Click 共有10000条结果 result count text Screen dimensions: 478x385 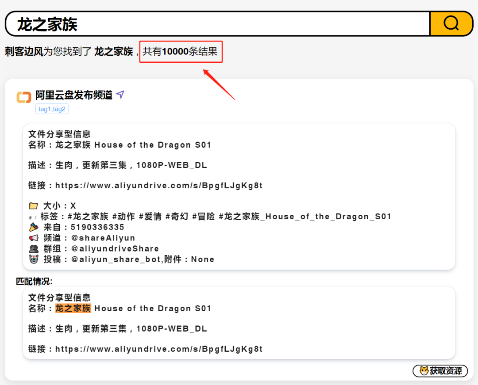tap(180, 51)
